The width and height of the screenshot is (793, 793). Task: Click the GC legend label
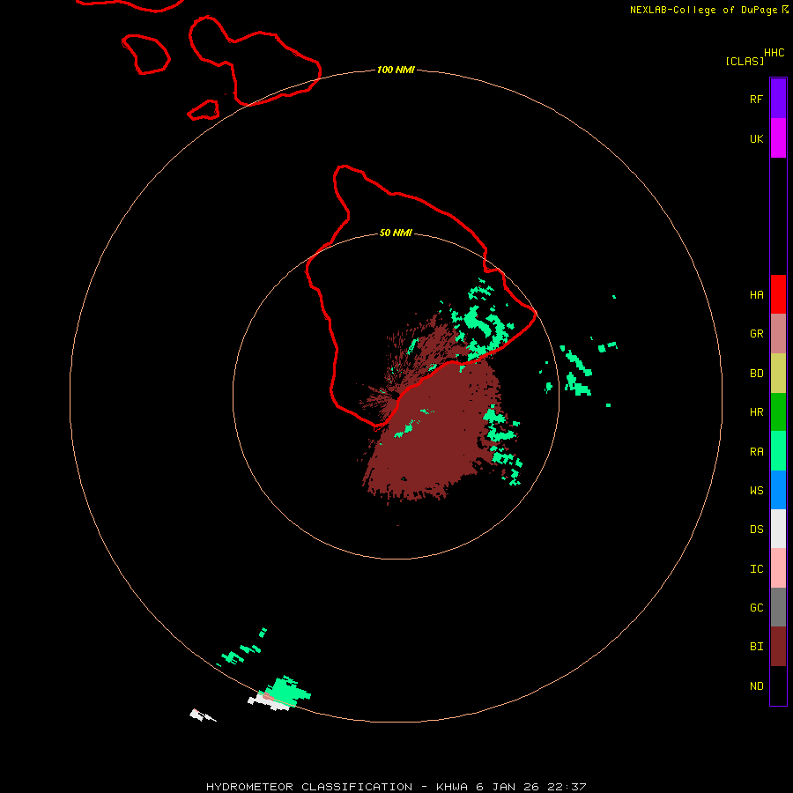[x=756, y=607]
